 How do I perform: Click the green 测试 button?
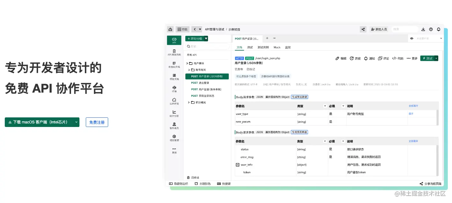427,59
